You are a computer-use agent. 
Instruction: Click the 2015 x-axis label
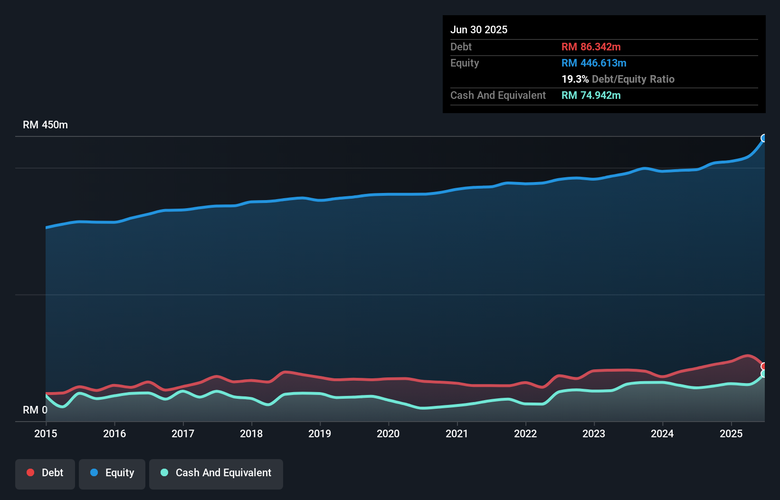[x=46, y=433]
